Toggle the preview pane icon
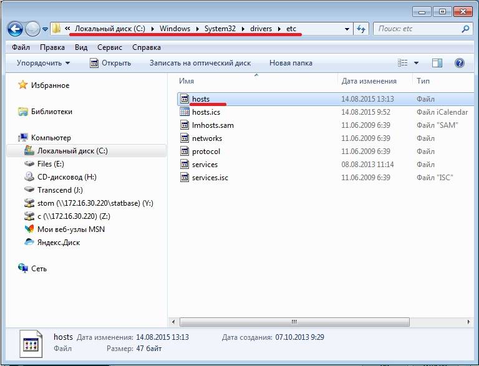Screen dimensions: 479x366 437,63
